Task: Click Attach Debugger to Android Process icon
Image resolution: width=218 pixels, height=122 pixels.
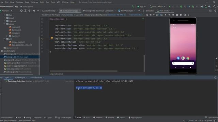Action: coord(193,6)
